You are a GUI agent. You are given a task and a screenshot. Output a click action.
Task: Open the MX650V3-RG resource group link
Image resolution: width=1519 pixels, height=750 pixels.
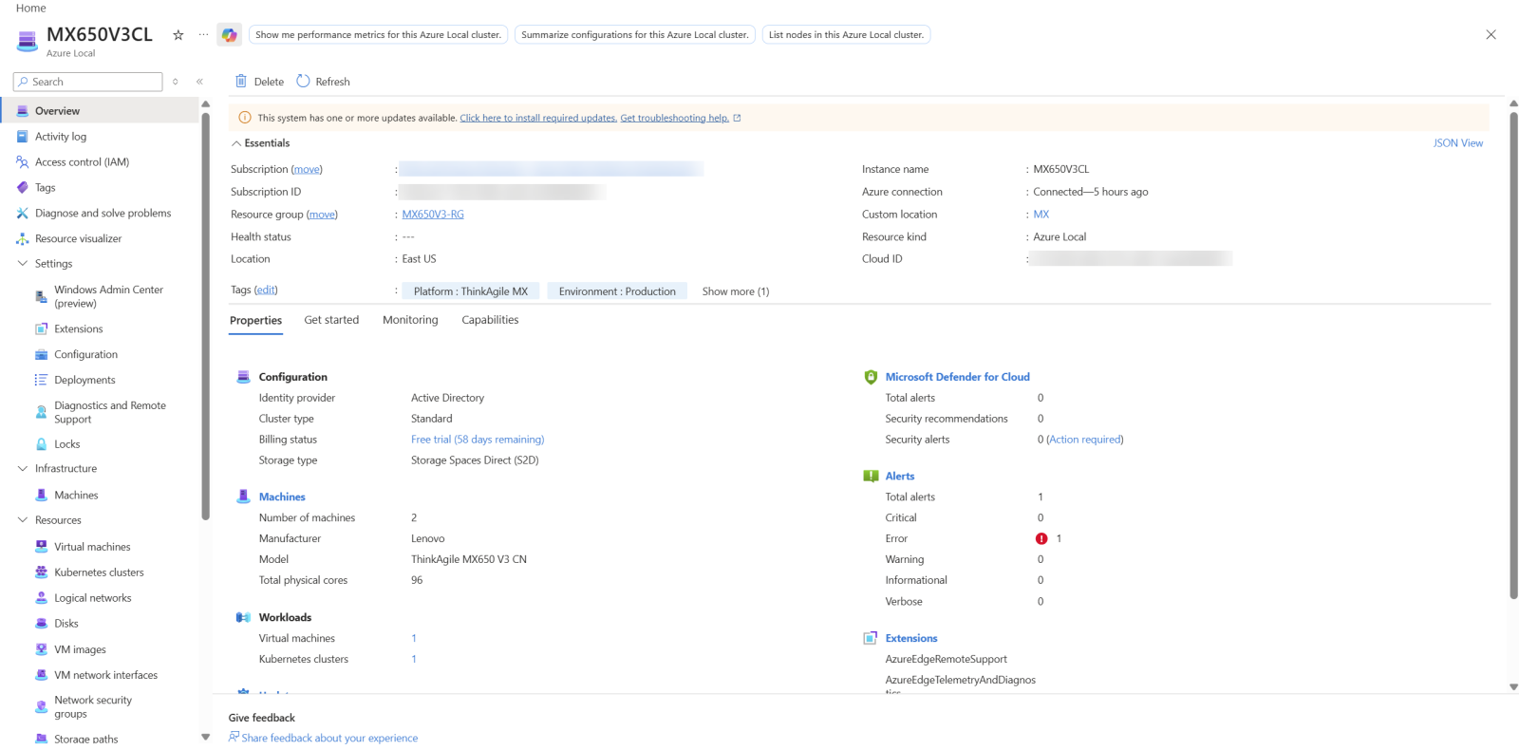click(x=433, y=215)
